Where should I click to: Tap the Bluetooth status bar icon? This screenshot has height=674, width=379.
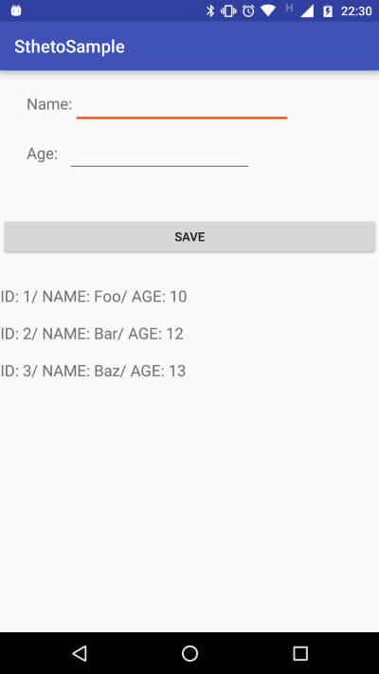(x=209, y=10)
